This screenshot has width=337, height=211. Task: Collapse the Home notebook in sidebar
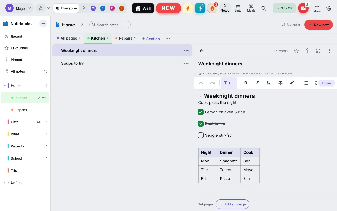coord(5,85)
